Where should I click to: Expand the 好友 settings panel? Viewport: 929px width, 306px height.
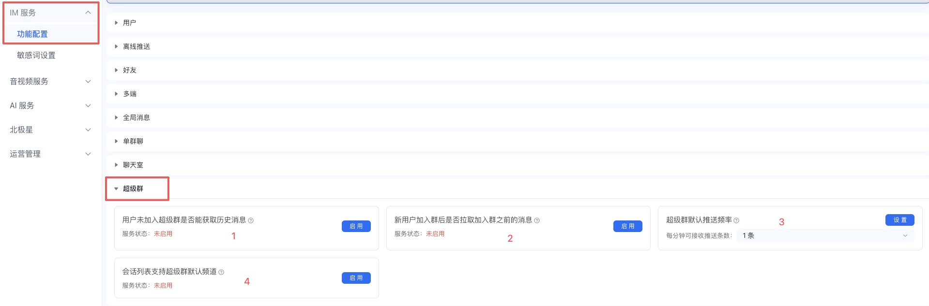pyautogui.click(x=518, y=70)
